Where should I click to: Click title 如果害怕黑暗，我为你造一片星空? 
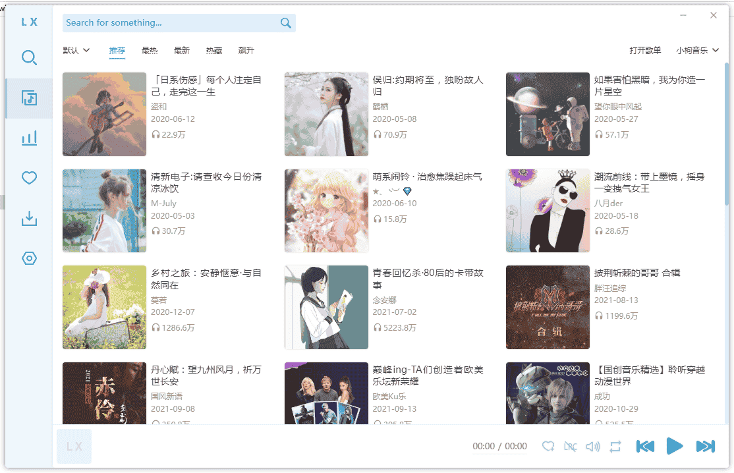tap(650, 86)
